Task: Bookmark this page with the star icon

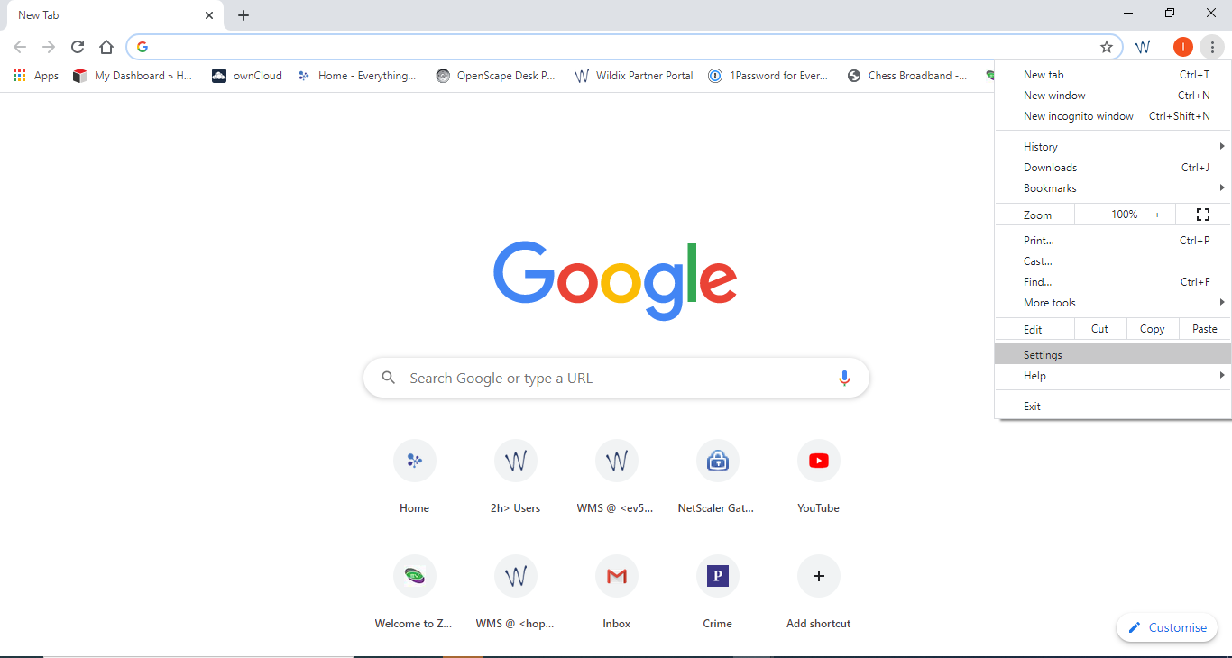Action: (1106, 47)
